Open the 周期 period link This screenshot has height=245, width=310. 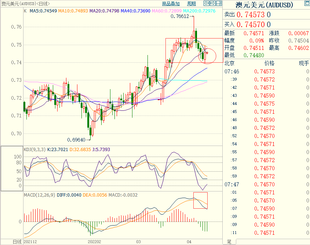pyautogui.click(x=192, y=4)
